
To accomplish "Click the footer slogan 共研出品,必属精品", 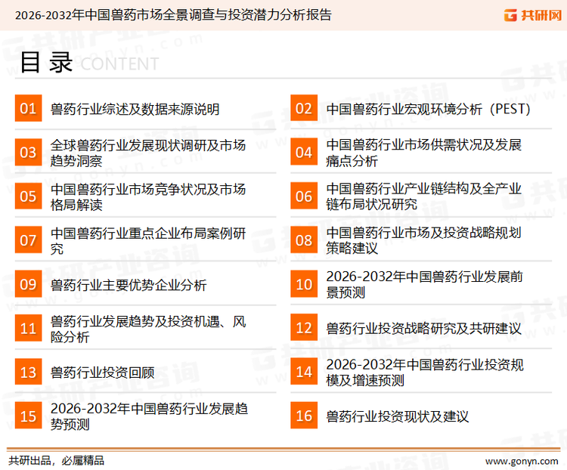I will pos(57,461).
